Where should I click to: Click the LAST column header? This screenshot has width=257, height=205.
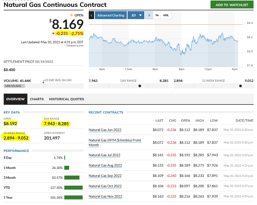tap(159, 121)
